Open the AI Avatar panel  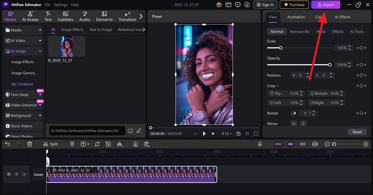coord(30,17)
